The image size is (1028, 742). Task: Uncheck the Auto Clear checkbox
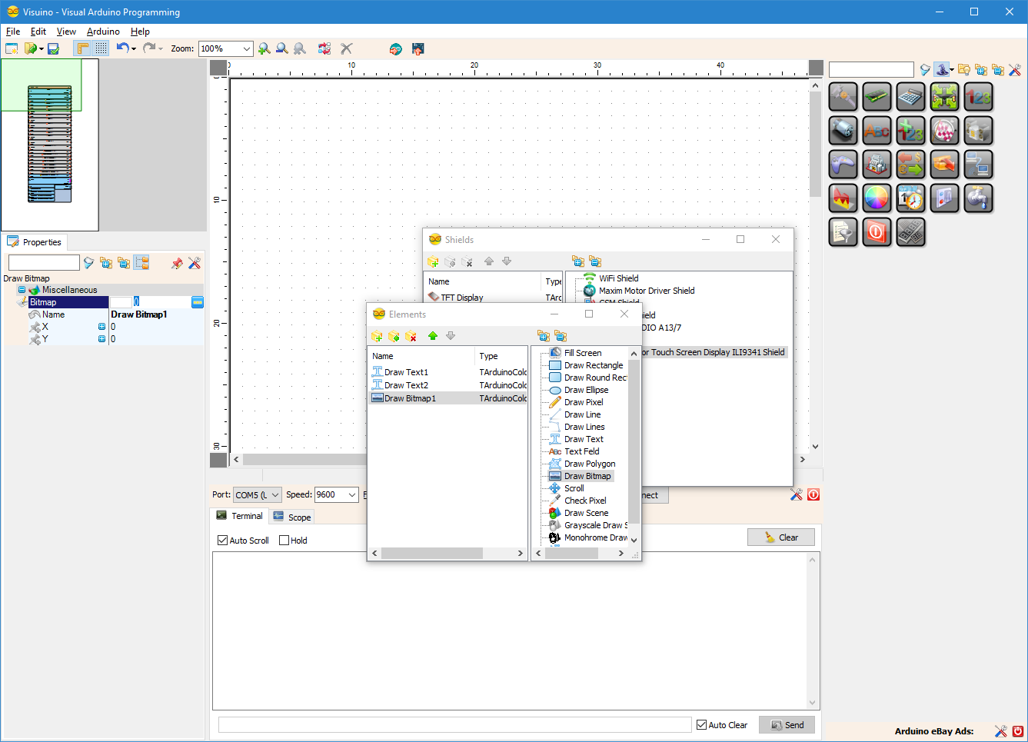701,725
